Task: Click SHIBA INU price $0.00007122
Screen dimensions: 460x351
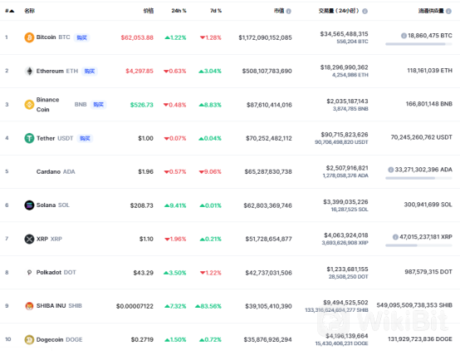Action: (x=135, y=306)
